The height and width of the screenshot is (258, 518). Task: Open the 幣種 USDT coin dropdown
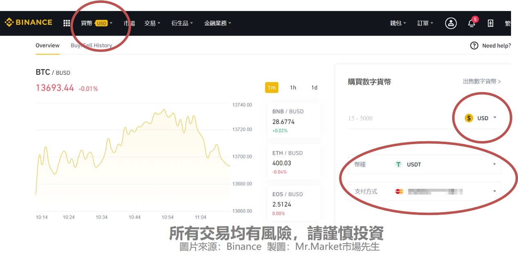tap(424, 164)
